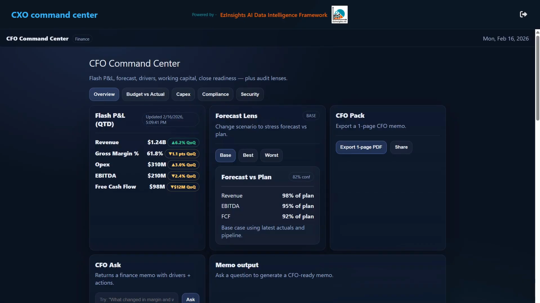Click the Updated 2/16/2026 timestamp badge

point(171,120)
